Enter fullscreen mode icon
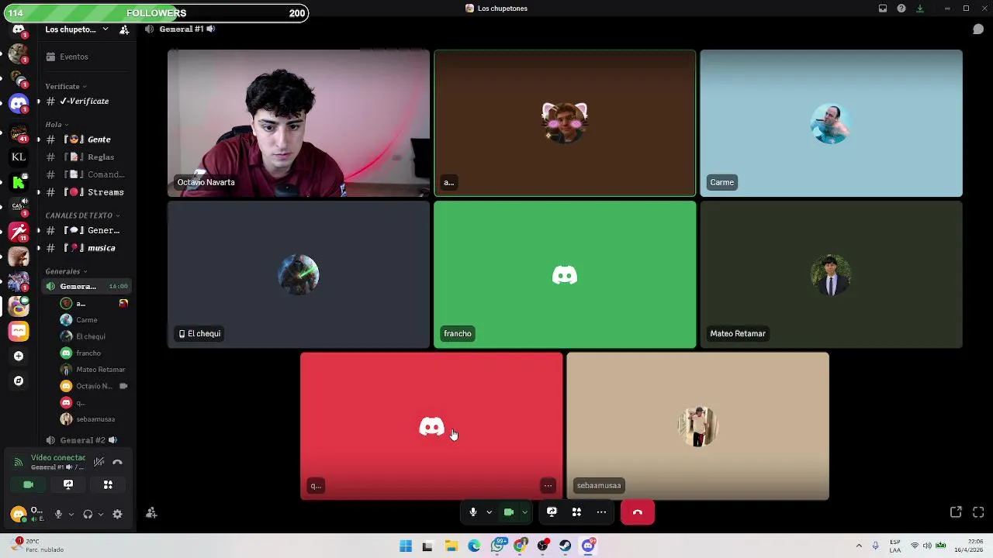The width and height of the screenshot is (993, 558). click(x=978, y=512)
